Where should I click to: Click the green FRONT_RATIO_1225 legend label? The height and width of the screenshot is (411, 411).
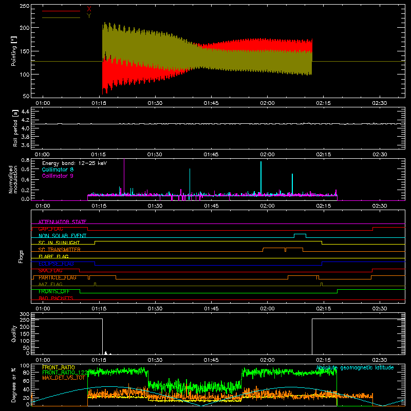pyautogui.click(x=65, y=372)
